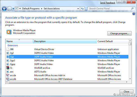Click the .3gp2 media file icon
The width and height of the screenshot is (137, 97).
(x=8, y=60)
